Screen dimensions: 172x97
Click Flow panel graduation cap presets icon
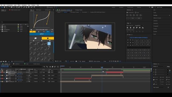pyautogui.click(x=35, y=38)
